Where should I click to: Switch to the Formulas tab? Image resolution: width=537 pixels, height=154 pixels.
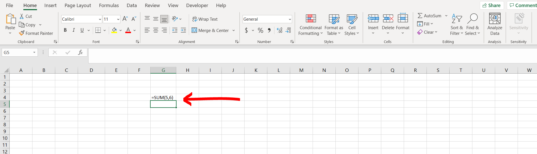click(109, 5)
